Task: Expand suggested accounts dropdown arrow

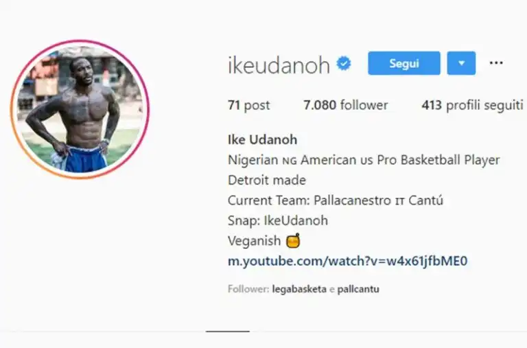Action: point(461,63)
